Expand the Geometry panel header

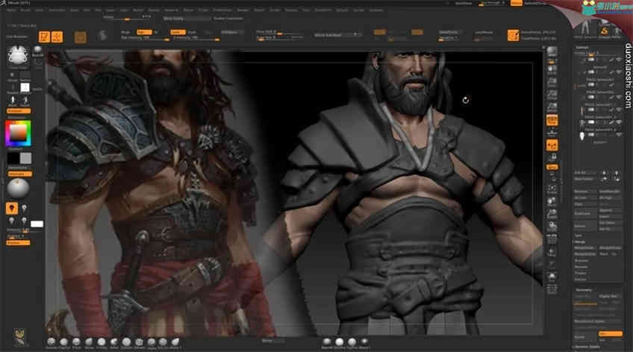coord(584,290)
